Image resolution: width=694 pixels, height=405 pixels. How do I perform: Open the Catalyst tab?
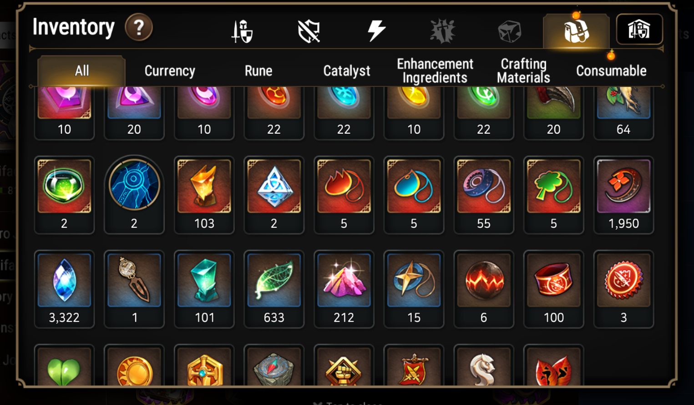(347, 71)
